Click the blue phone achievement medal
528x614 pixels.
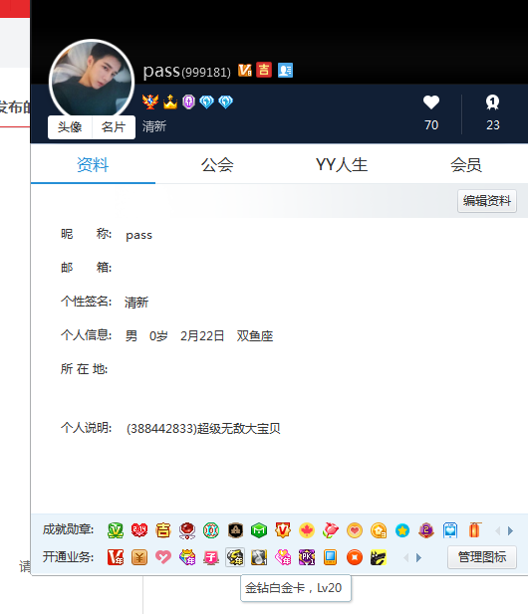pyautogui.click(x=450, y=530)
